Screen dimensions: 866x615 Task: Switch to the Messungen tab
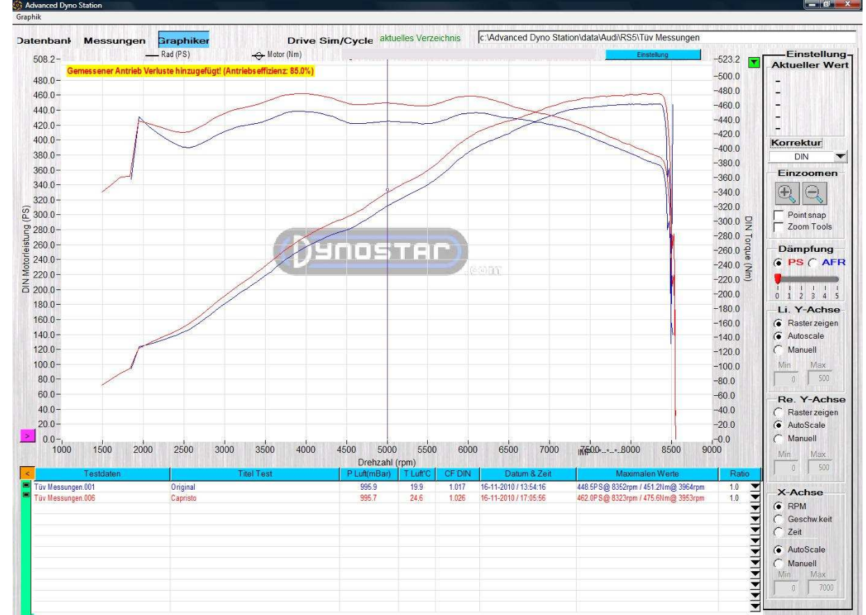(x=115, y=41)
